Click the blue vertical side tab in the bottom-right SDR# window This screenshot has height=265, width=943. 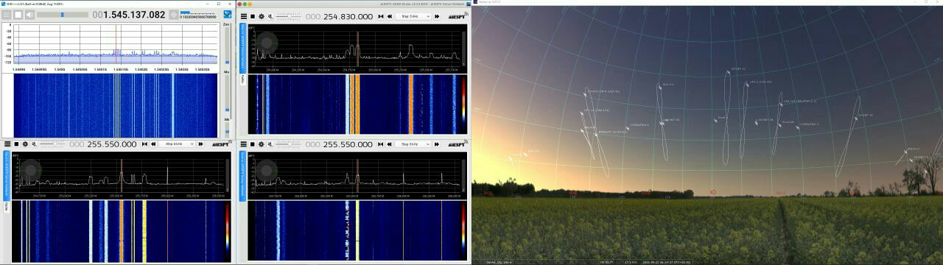(x=242, y=176)
